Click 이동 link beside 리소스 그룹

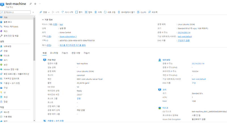click(55, 24)
